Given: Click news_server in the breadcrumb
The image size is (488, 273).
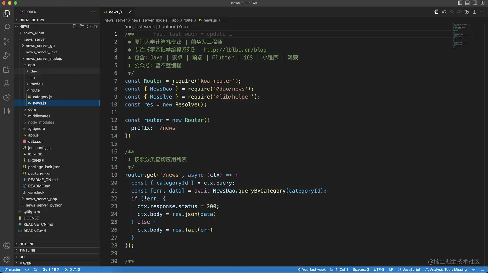Looking at the screenshot, I should click(x=116, y=20).
